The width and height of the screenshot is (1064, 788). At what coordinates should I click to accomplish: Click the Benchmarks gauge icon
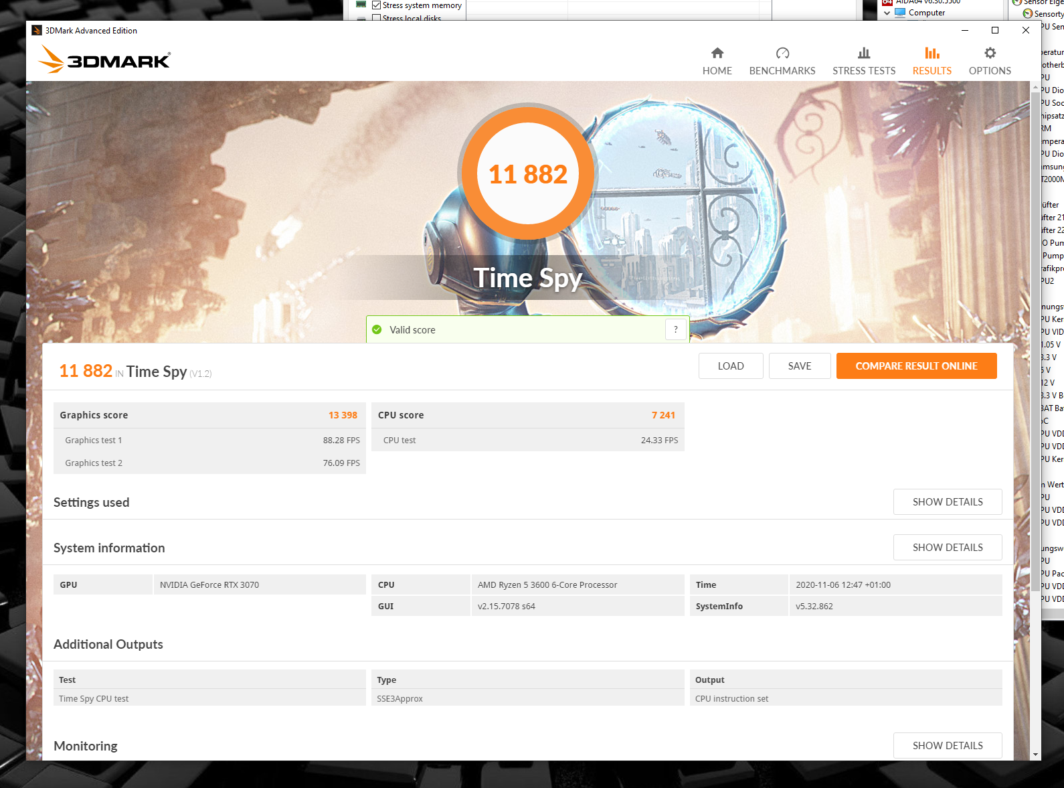click(782, 53)
